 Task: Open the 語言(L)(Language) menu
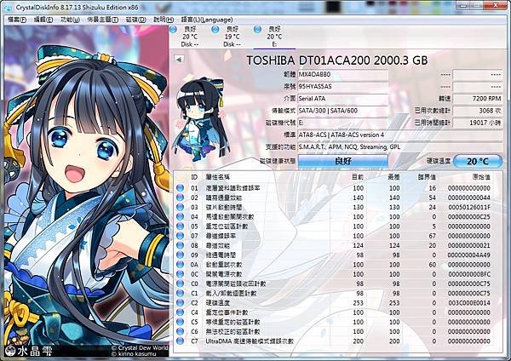tap(207, 20)
